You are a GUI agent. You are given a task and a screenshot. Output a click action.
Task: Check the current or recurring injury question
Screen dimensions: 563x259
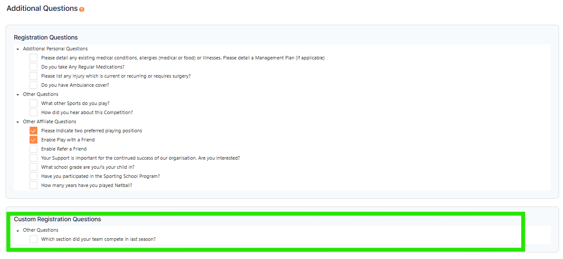(33, 76)
